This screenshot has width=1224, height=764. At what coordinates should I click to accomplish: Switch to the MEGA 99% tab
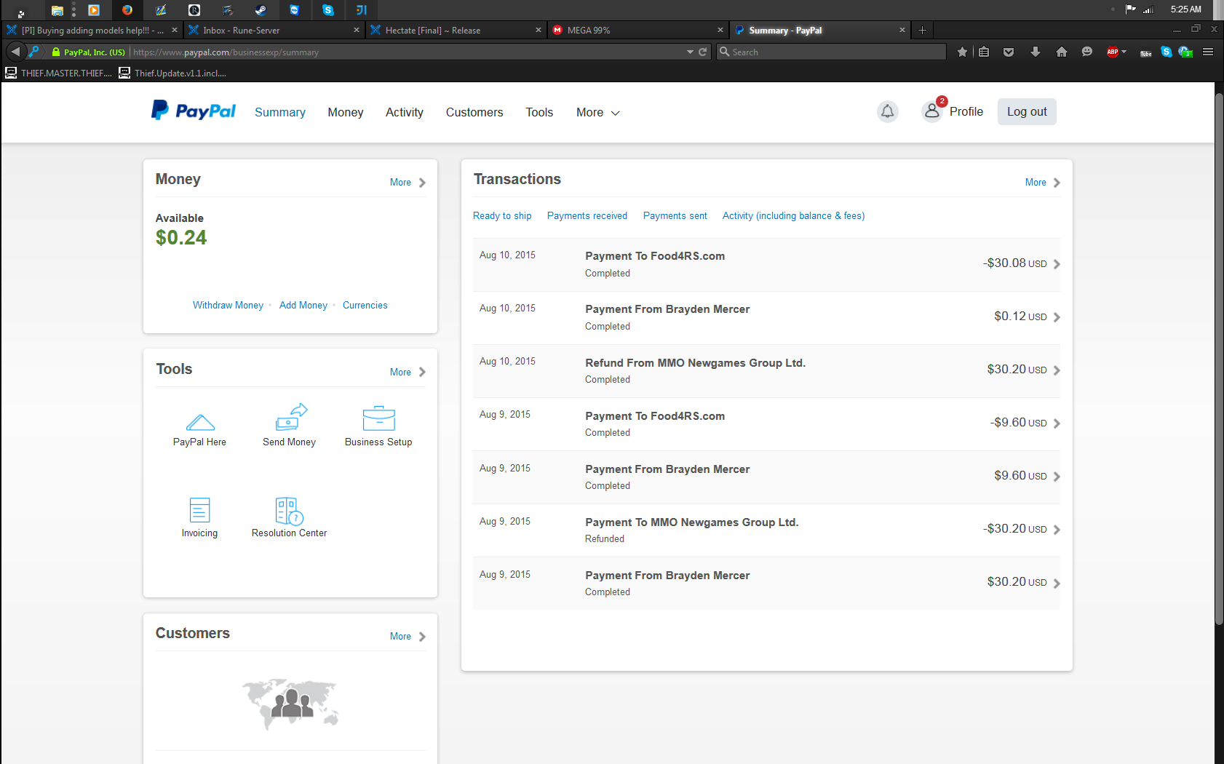[637, 30]
